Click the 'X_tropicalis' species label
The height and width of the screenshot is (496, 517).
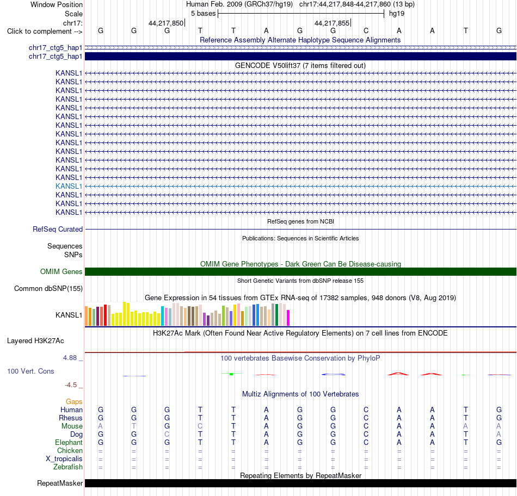click(x=64, y=459)
